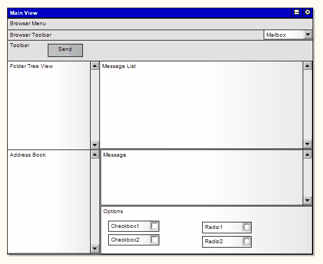Click the Message List scrollbar track
The image size is (323, 264).
click(x=308, y=105)
